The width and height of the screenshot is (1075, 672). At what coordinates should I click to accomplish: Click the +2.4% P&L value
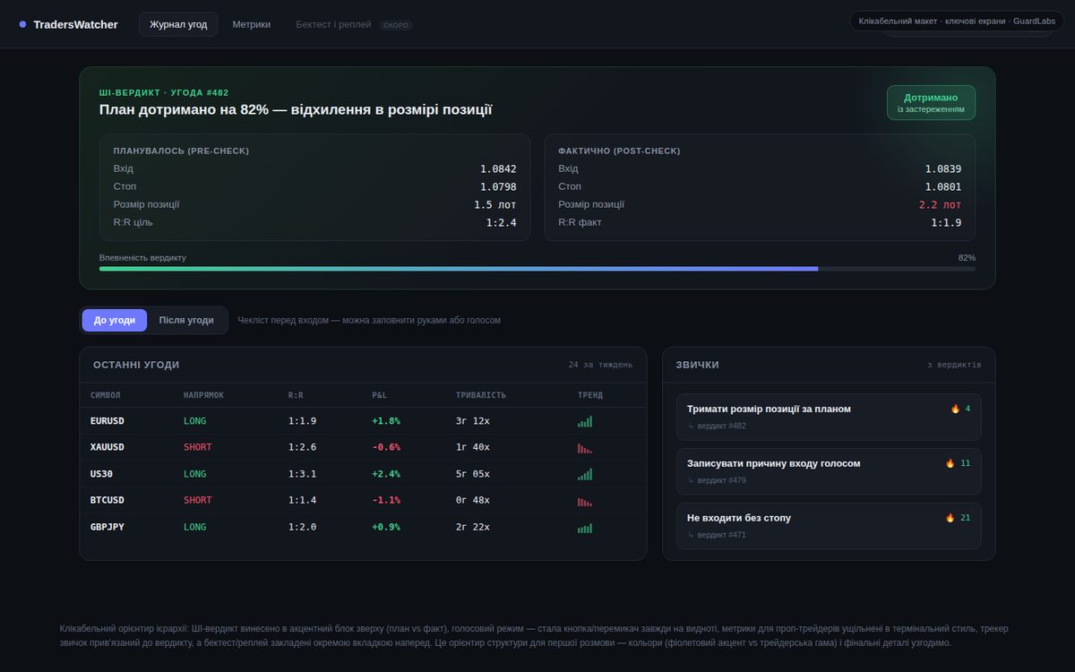pos(386,474)
